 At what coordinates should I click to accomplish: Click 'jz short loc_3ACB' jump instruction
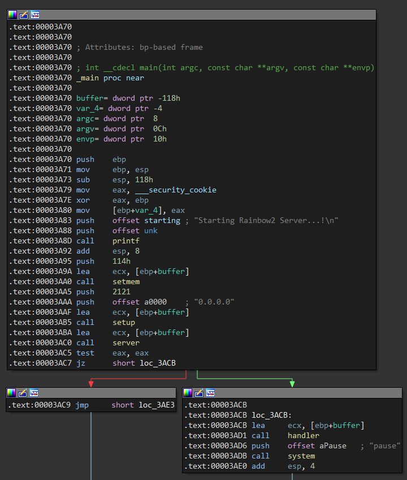coord(126,363)
